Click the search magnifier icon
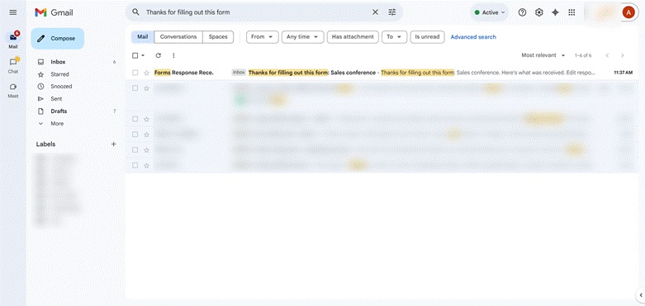This screenshot has width=645, height=306. [x=135, y=12]
